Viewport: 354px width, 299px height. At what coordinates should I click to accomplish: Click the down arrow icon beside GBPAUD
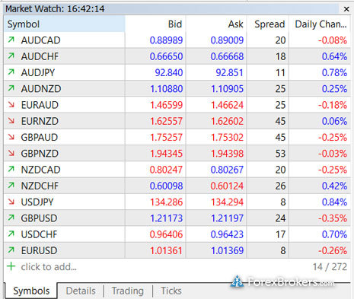coord(11,137)
